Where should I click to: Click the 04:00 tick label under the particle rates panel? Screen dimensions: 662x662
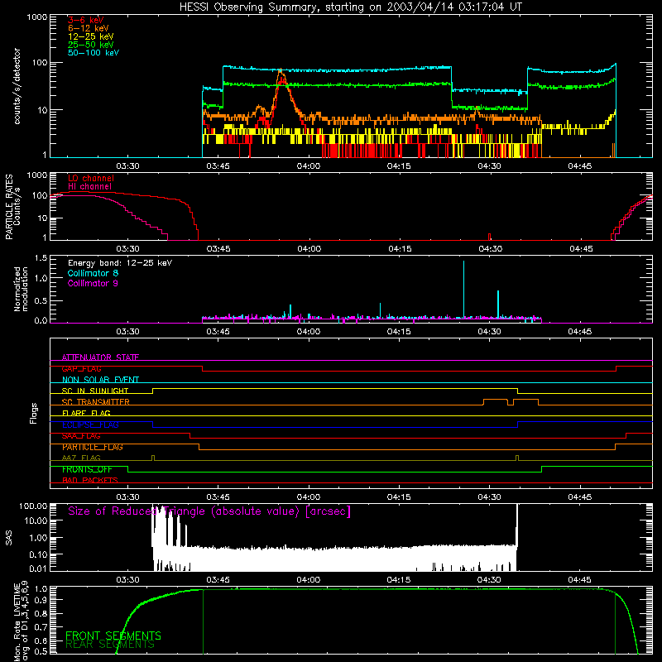[x=309, y=249]
